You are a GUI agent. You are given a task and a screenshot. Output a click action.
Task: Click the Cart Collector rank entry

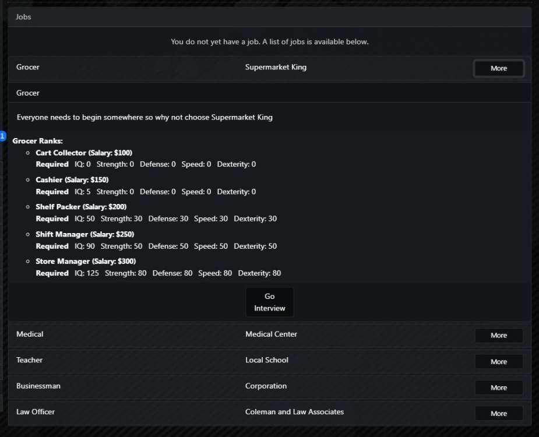(x=84, y=153)
